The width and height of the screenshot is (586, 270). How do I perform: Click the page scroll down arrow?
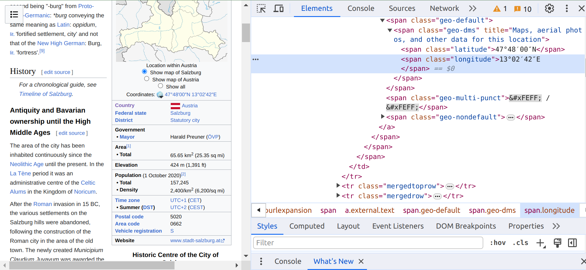246,256
